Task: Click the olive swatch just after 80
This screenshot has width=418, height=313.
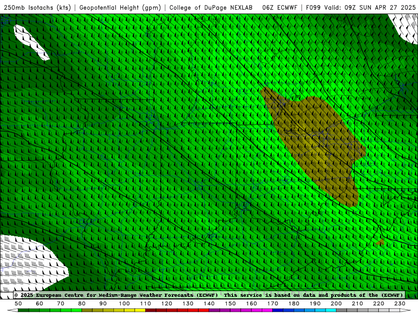Action: pyautogui.click(x=87, y=310)
